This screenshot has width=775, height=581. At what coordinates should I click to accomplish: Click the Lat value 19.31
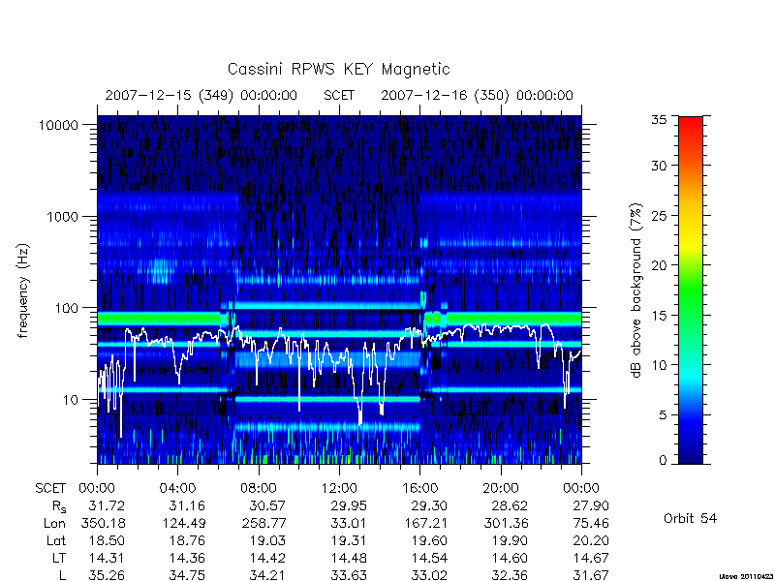point(349,540)
